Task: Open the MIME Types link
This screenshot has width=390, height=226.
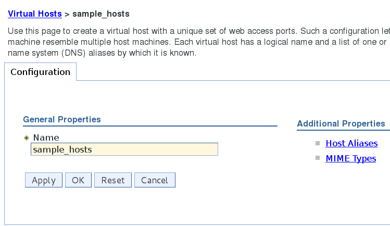Action: pyautogui.click(x=350, y=158)
